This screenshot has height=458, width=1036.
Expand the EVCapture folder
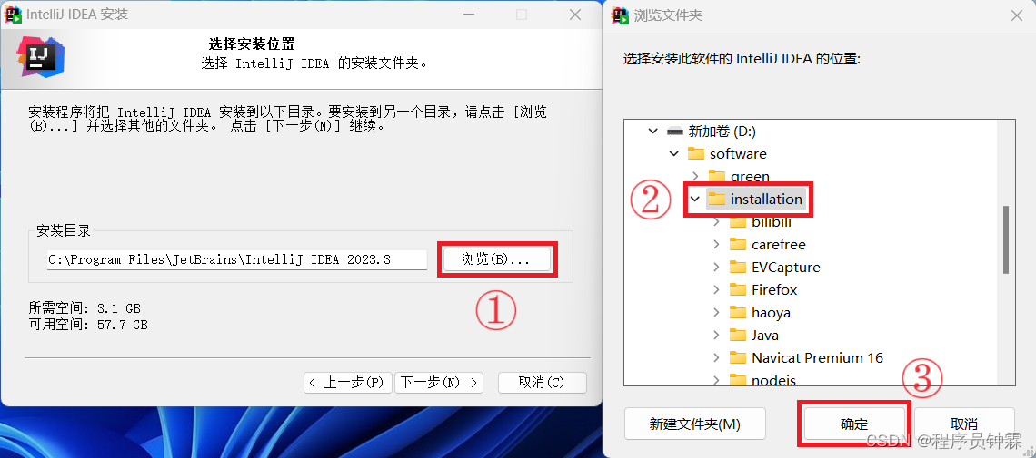tap(716, 267)
